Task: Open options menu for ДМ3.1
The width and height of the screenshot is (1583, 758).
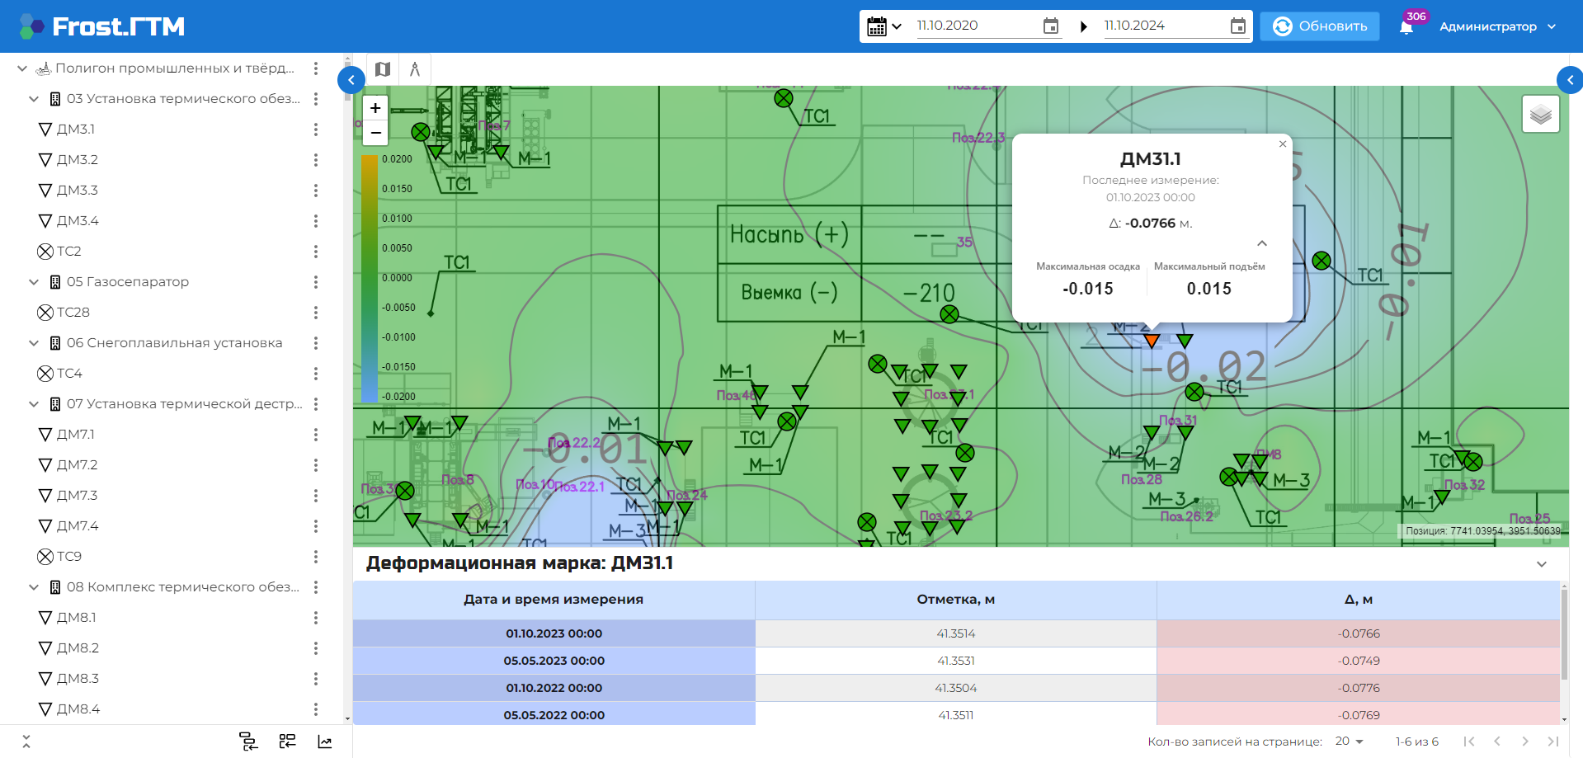Action: click(316, 129)
